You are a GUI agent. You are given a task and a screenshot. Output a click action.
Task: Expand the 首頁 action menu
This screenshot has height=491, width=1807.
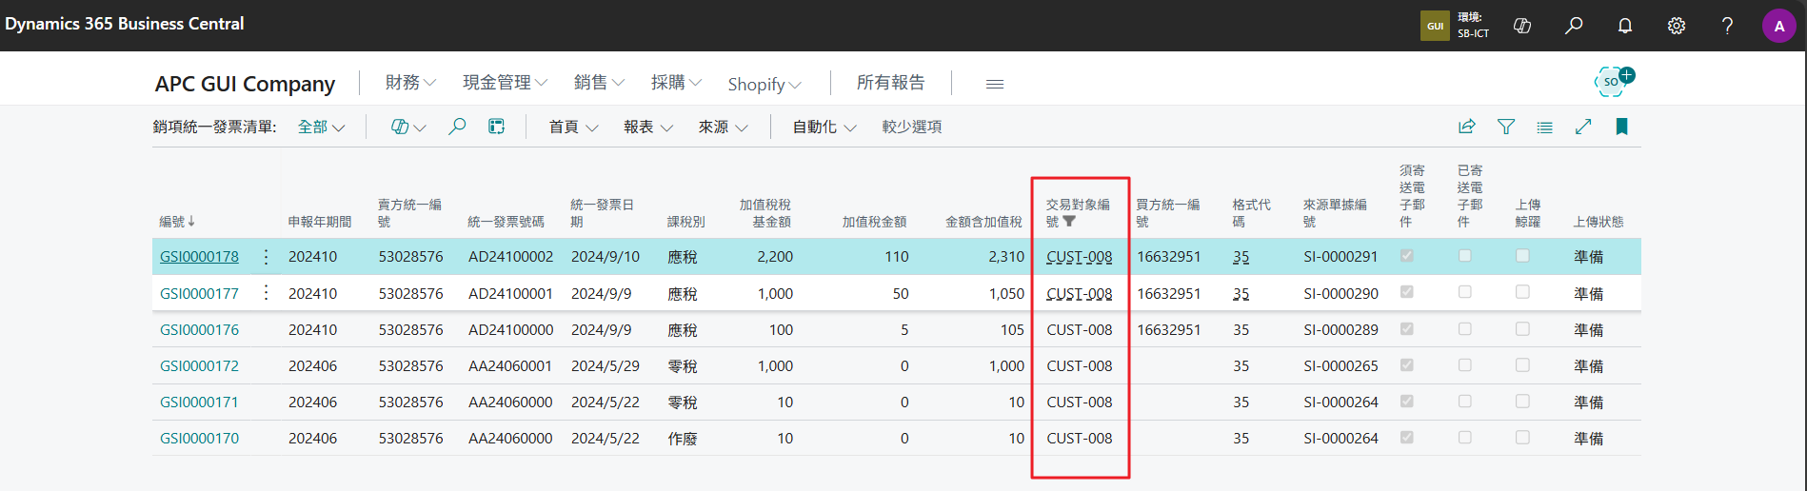coord(573,127)
